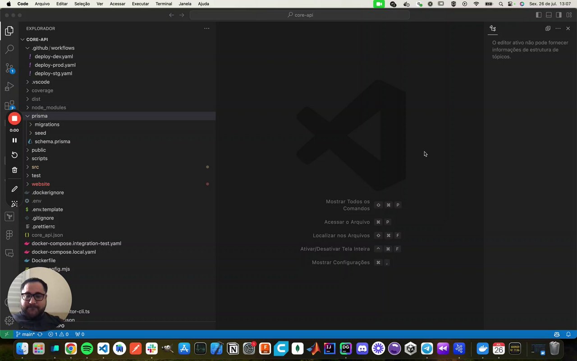
Task: Open the .dockerignore file
Action: (117, 193)
